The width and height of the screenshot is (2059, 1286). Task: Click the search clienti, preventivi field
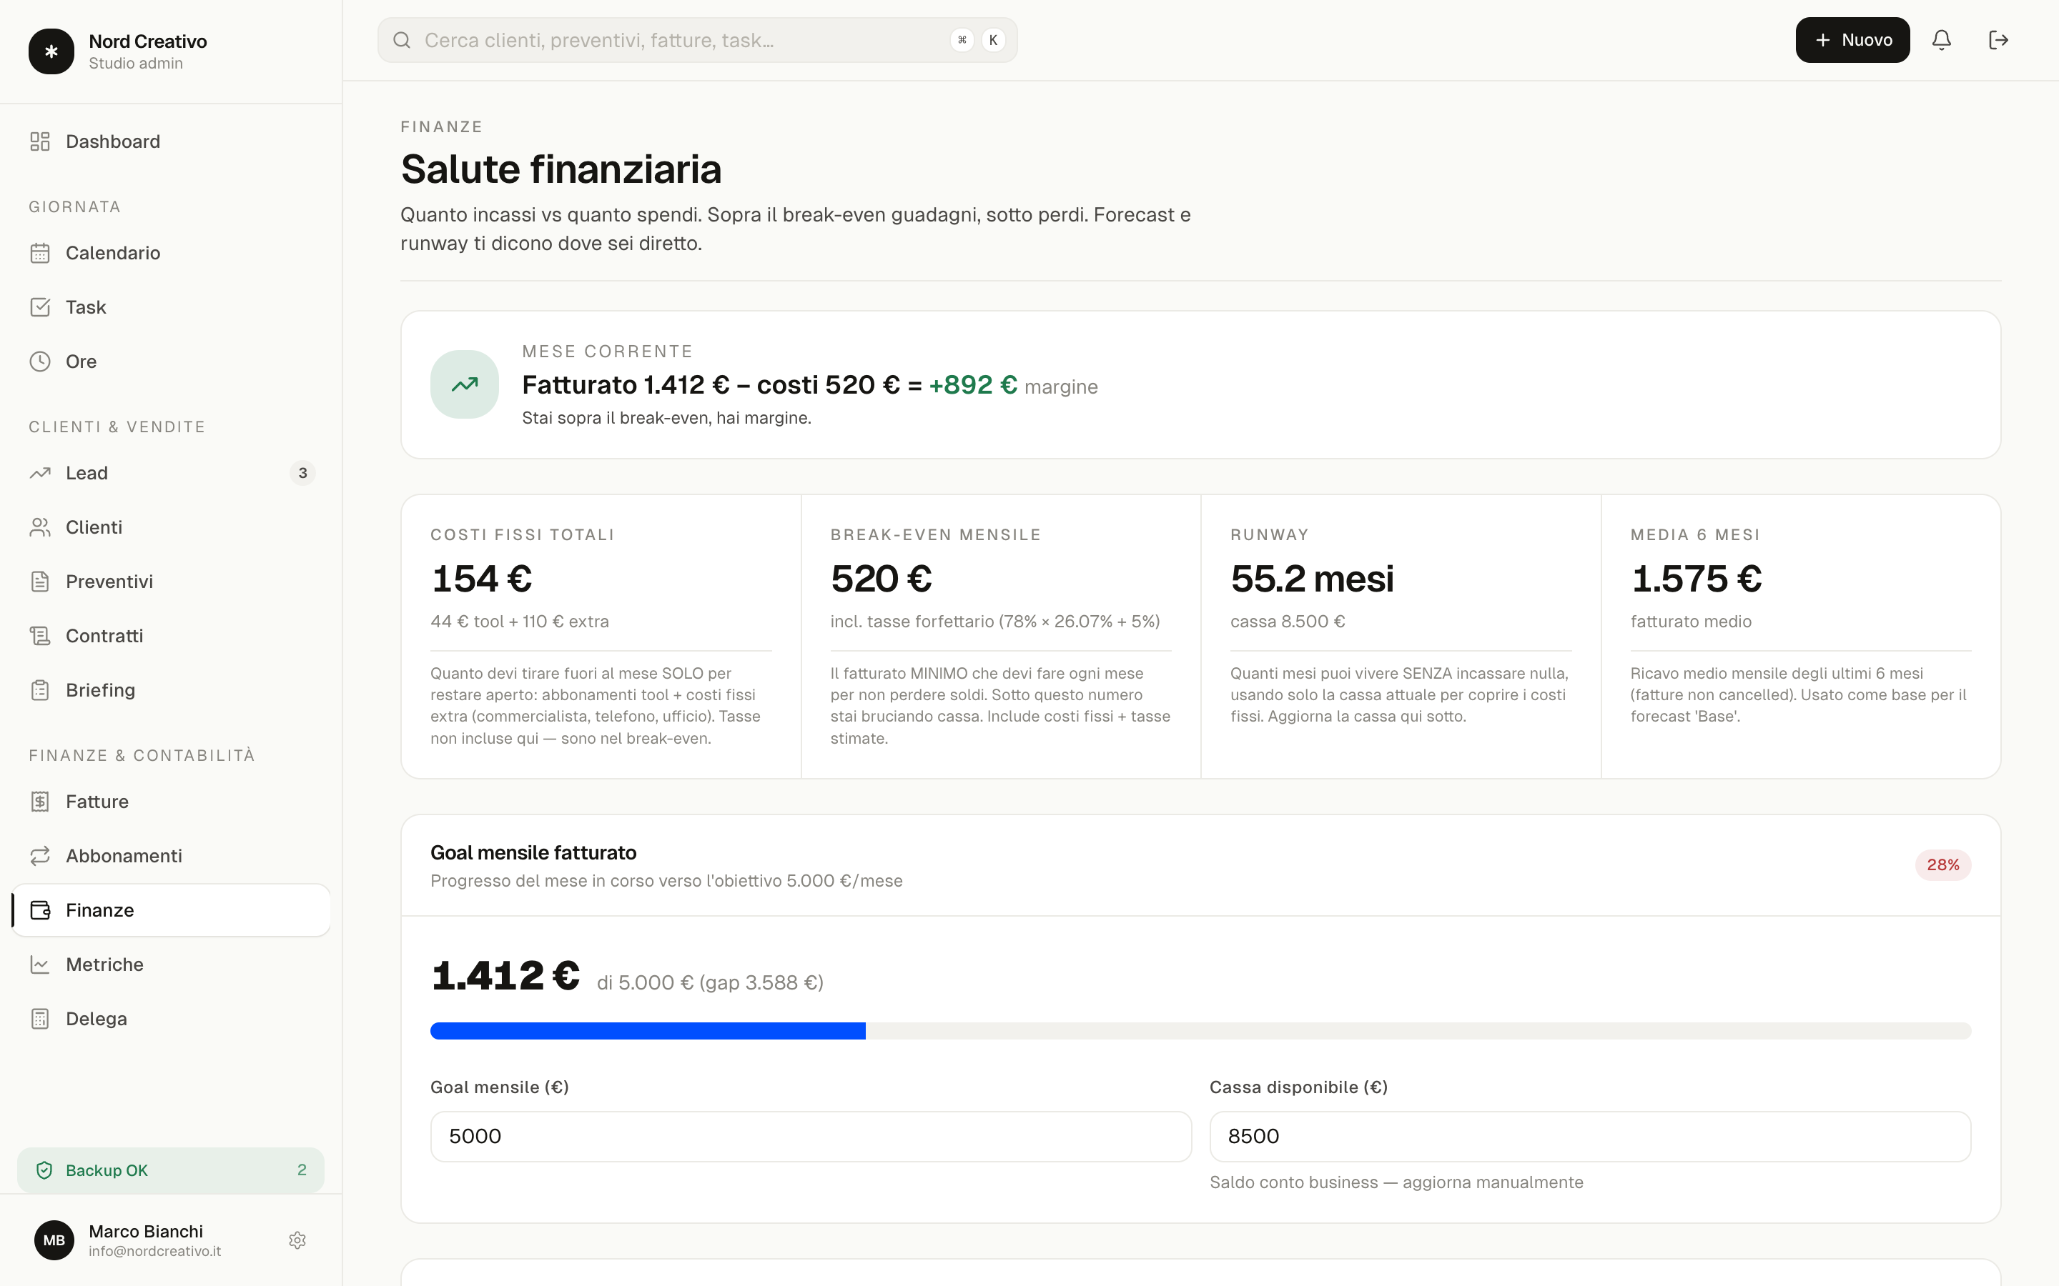(698, 40)
